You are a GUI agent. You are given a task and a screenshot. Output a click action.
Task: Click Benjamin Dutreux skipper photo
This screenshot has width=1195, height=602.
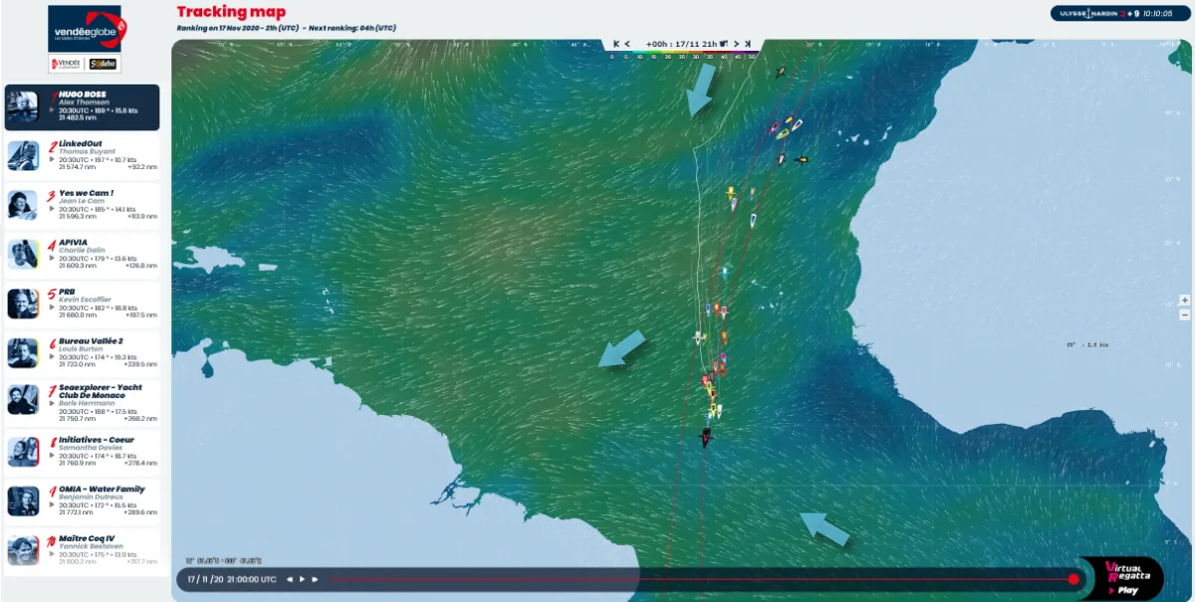click(22, 501)
